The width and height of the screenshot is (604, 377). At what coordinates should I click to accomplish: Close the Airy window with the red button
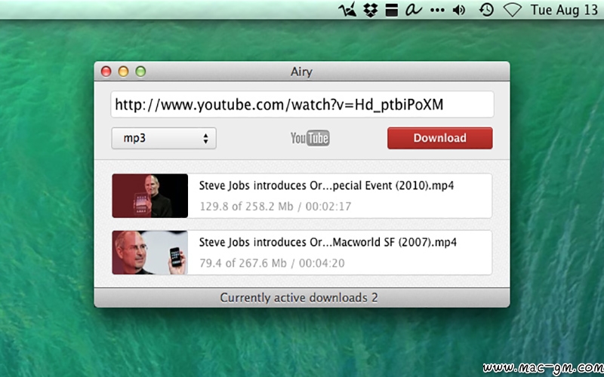point(106,72)
